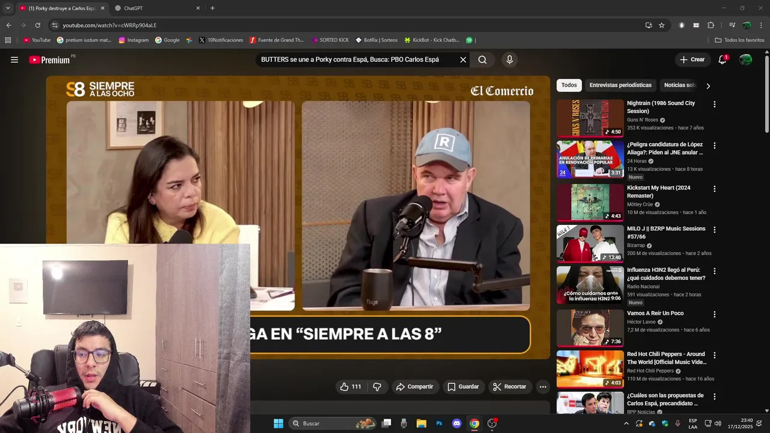770x433 pixels.
Task: Reload the page with refresh icon
Action: 37,25
